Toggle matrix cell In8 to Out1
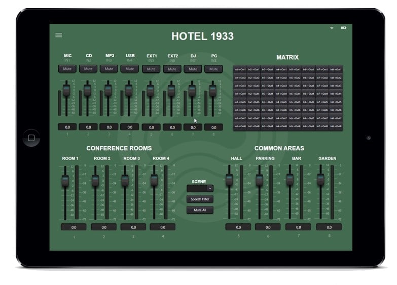The width and height of the screenshot is (397, 285). point(336,69)
